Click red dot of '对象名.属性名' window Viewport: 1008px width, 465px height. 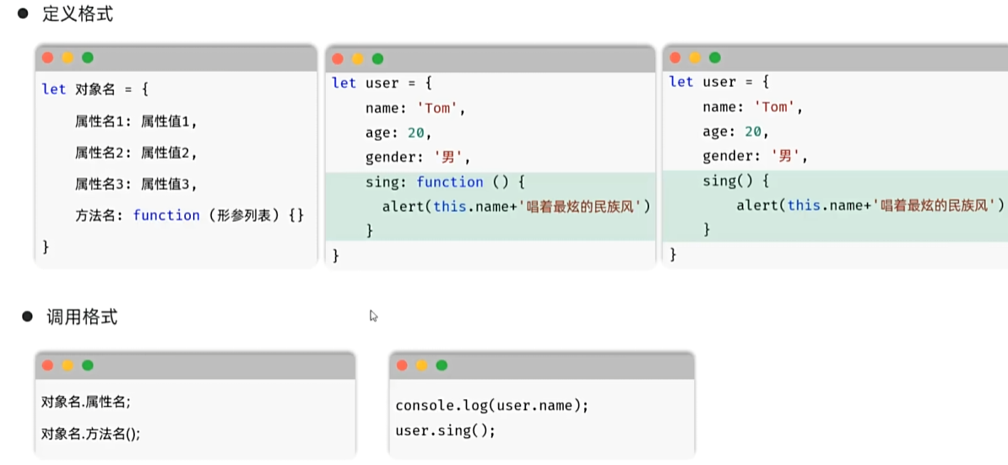point(47,365)
